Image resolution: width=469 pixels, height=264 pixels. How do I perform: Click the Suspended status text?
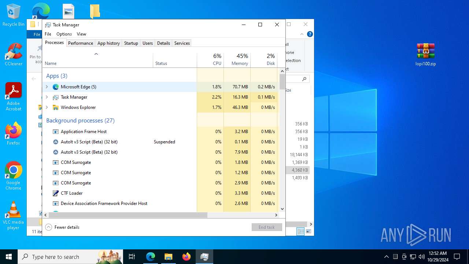165,142
